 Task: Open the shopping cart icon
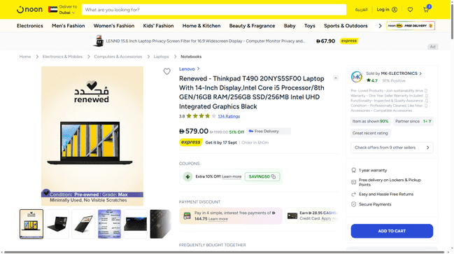coord(426,10)
